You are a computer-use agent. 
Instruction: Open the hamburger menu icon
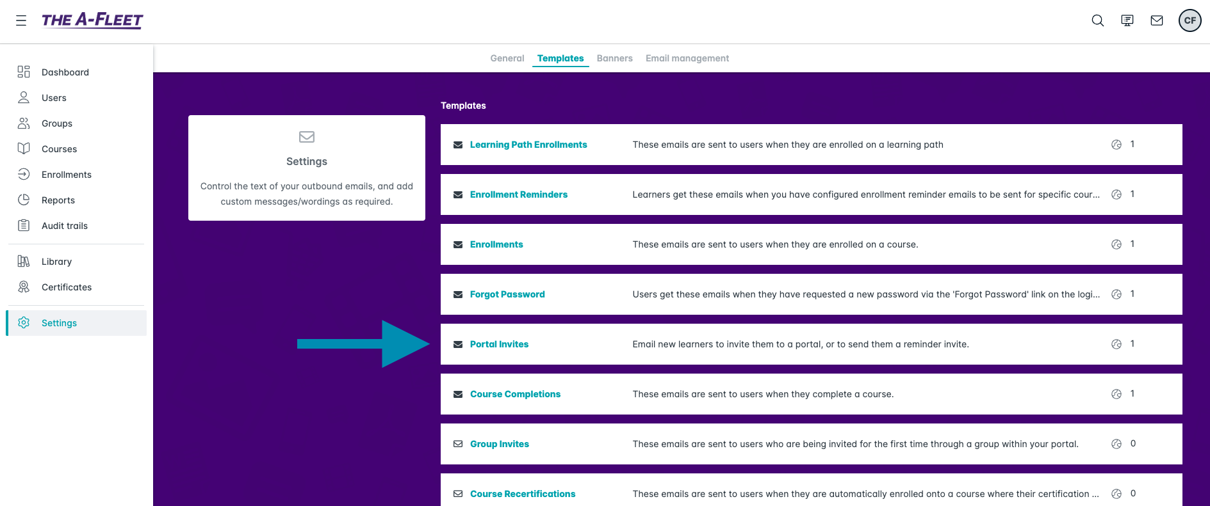point(21,20)
